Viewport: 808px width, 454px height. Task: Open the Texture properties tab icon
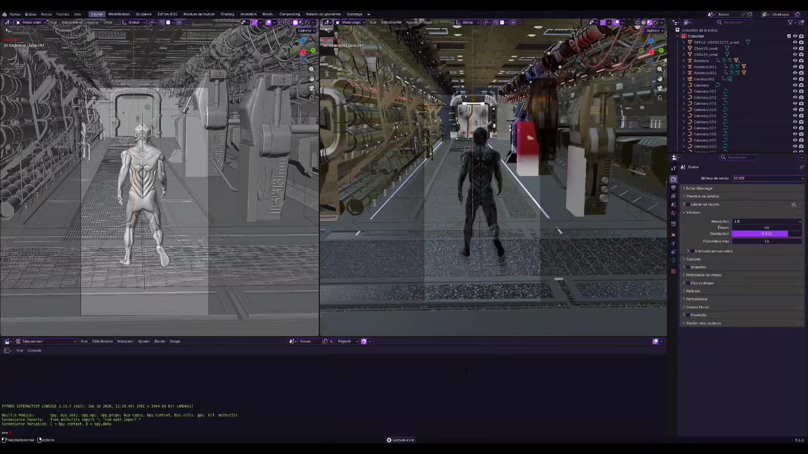[673, 272]
